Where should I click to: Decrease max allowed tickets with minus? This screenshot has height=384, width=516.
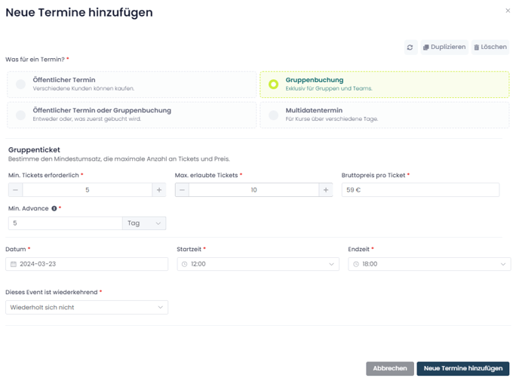[x=182, y=190]
